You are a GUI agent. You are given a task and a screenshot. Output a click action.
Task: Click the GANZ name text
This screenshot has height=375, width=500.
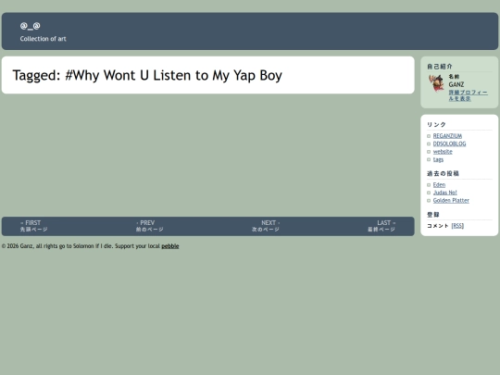456,84
